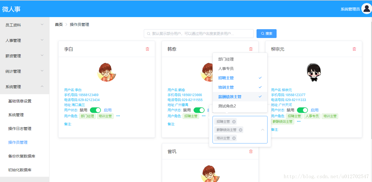Open role editor ellipsis for 柳宗元

[x=299, y=121]
